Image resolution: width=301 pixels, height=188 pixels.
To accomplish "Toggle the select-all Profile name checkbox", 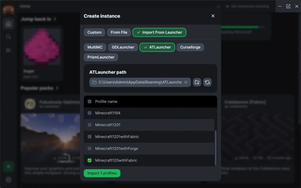I will click(x=90, y=101).
